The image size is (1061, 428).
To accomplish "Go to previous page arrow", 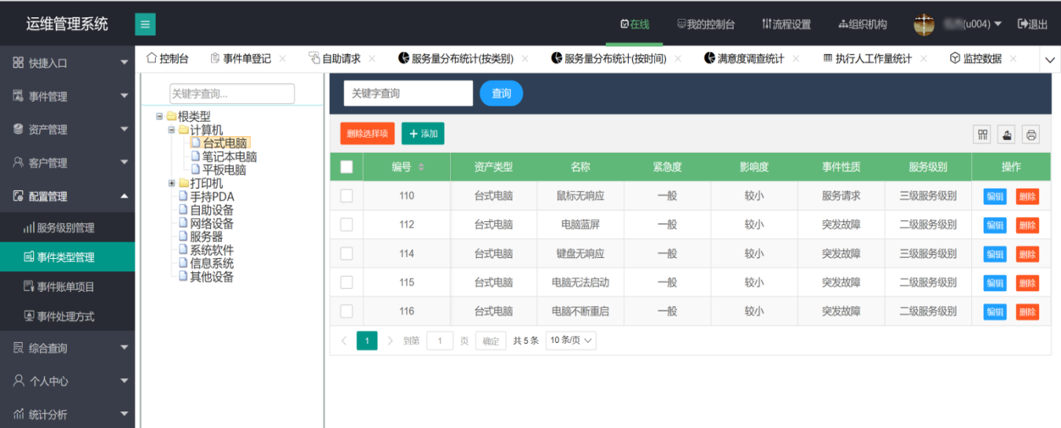I will click(x=344, y=341).
